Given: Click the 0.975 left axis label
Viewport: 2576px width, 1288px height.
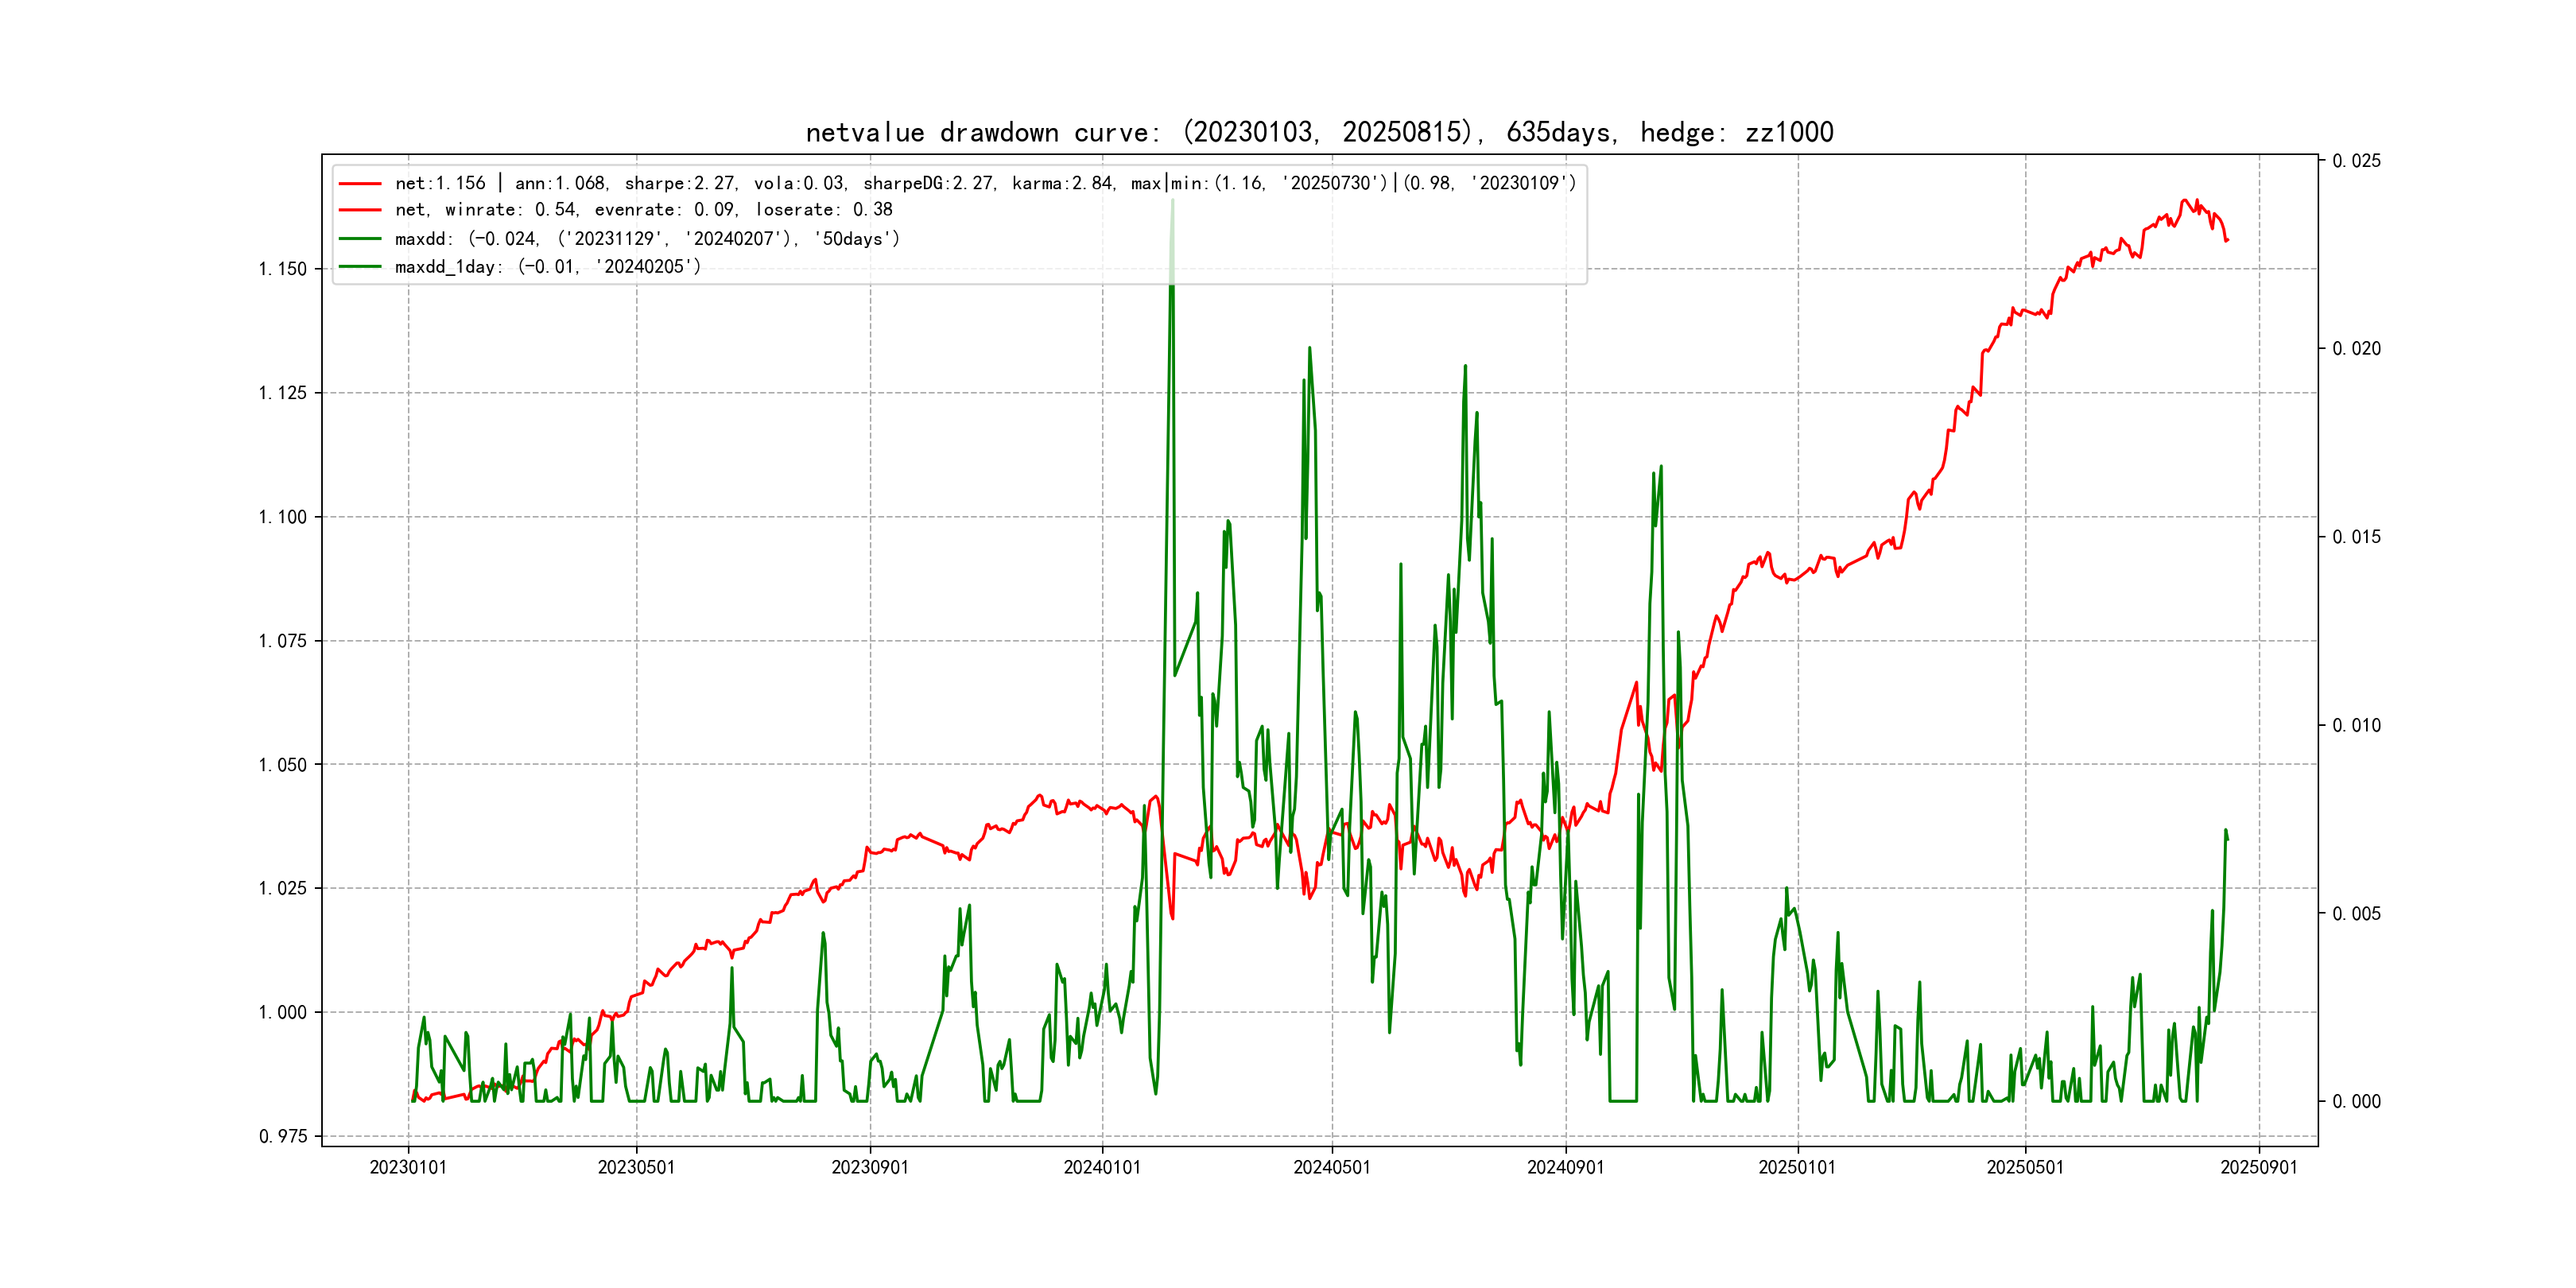Looking at the screenshot, I should tap(283, 1137).
